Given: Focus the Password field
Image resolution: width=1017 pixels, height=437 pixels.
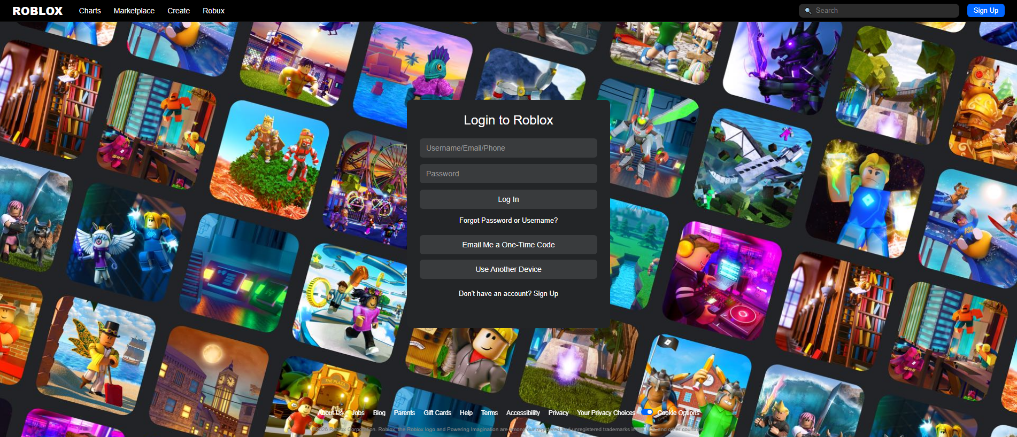Looking at the screenshot, I should coord(508,174).
